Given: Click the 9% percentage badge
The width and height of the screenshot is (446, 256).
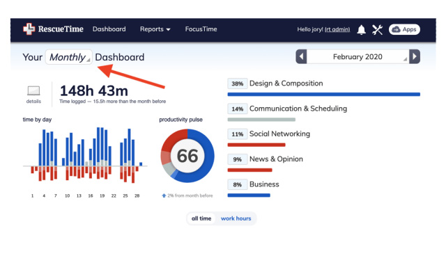Looking at the screenshot, I should pyautogui.click(x=238, y=159).
